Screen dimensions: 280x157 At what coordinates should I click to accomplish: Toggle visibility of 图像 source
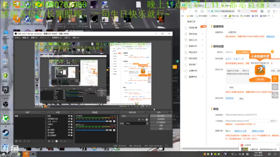[69, 116]
